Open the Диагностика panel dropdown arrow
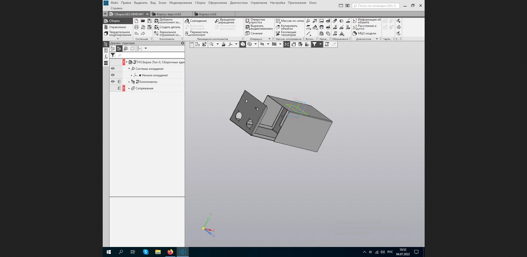This screenshot has height=257, width=527. coord(377,39)
